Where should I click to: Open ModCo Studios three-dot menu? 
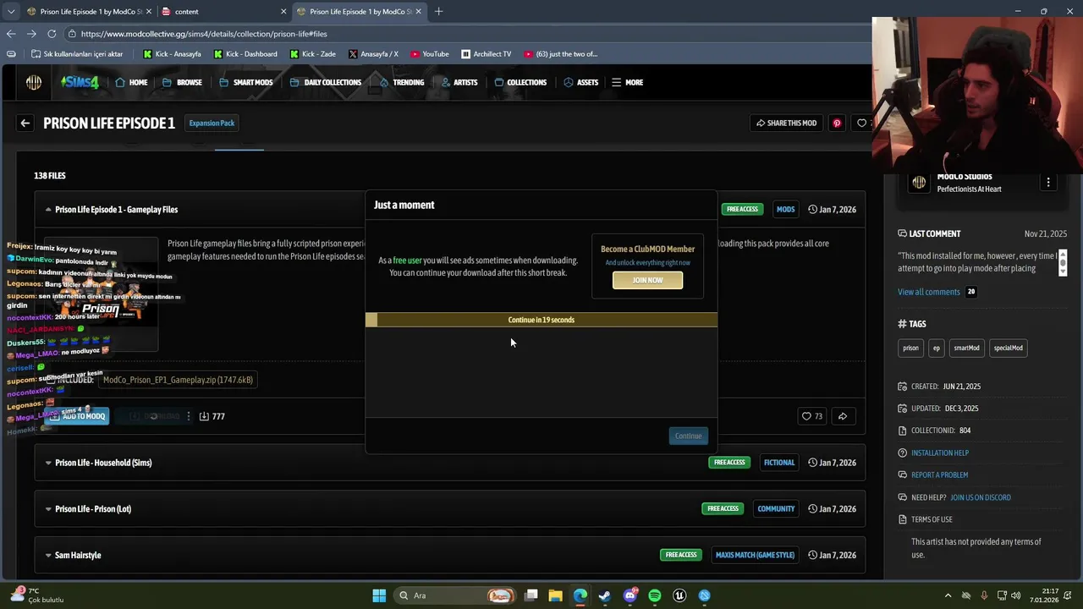[x=1048, y=182]
